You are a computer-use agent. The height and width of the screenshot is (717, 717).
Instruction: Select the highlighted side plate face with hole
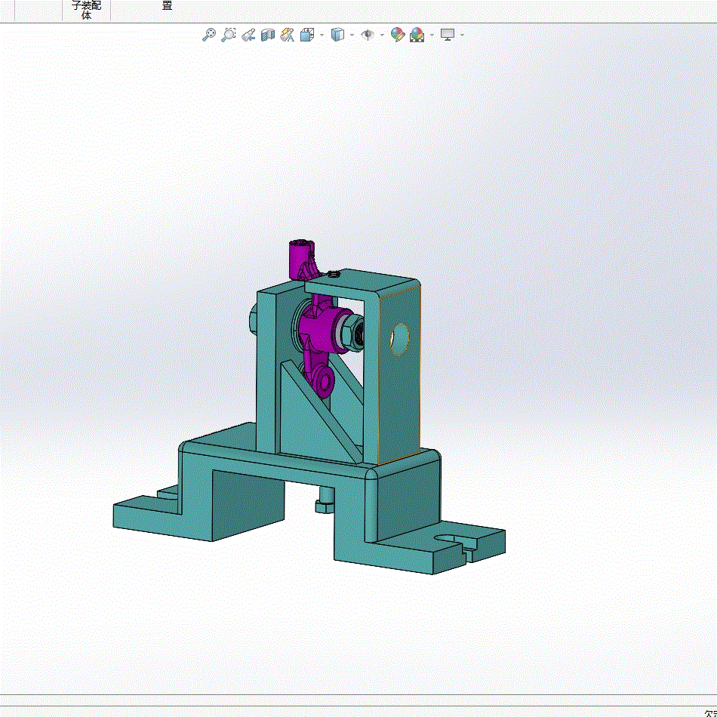click(x=399, y=376)
